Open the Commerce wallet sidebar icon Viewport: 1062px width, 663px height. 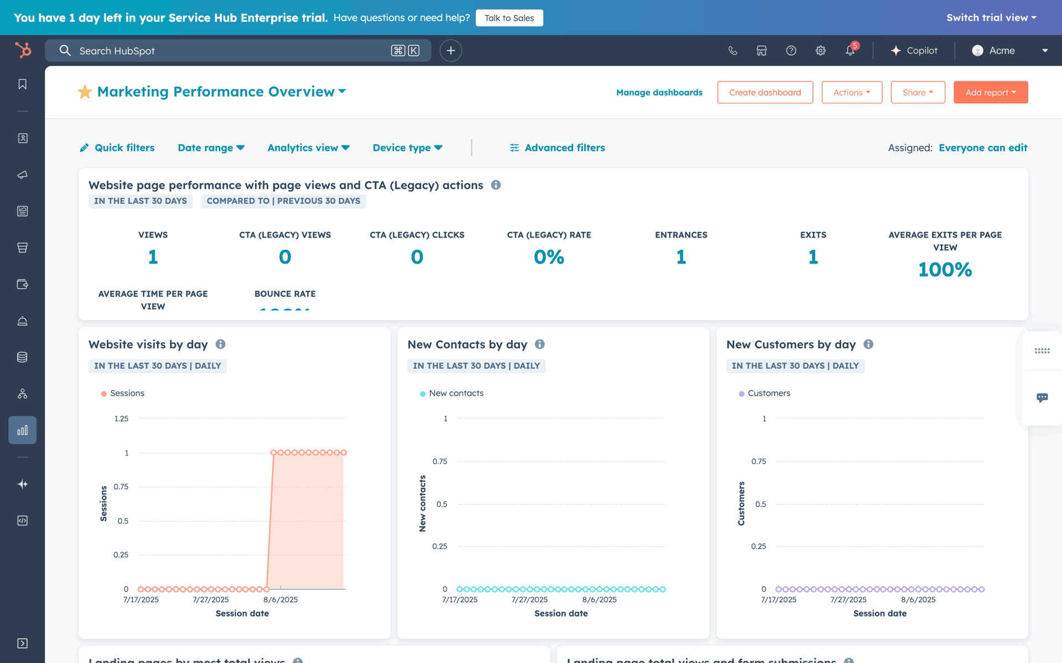pyautogui.click(x=22, y=284)
